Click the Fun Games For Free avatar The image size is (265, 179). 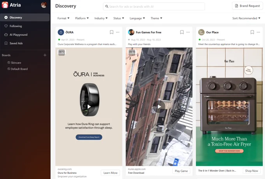click(131, 32)
